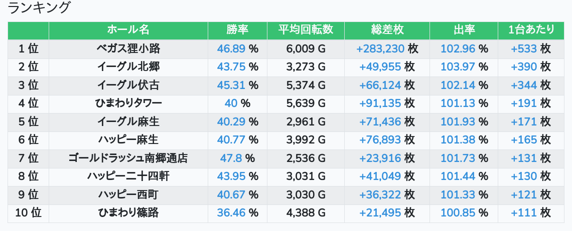572x231 pixels.
Task: Select the イーグル伏古 hall name
Action: tap(128, 85)
